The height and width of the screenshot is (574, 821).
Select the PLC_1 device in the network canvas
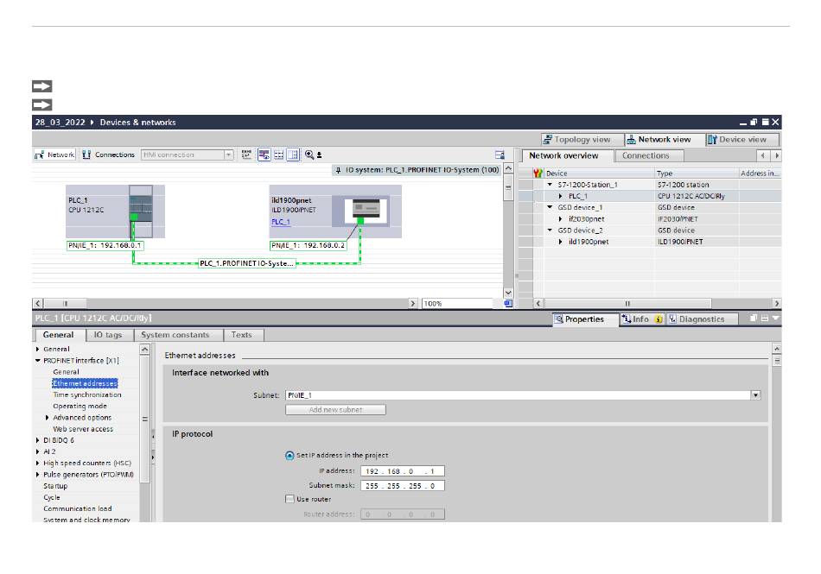[115, 211]
